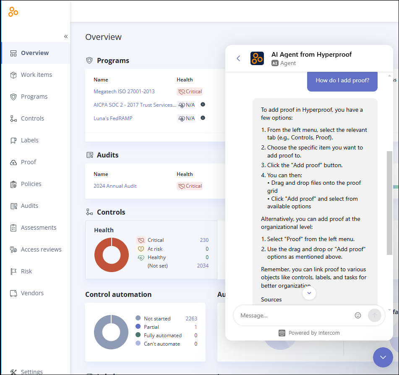This screenshot has height=375, width=399.
Task: Click the Assessments checklist icon in sidebar
Action: click(13, 228)
